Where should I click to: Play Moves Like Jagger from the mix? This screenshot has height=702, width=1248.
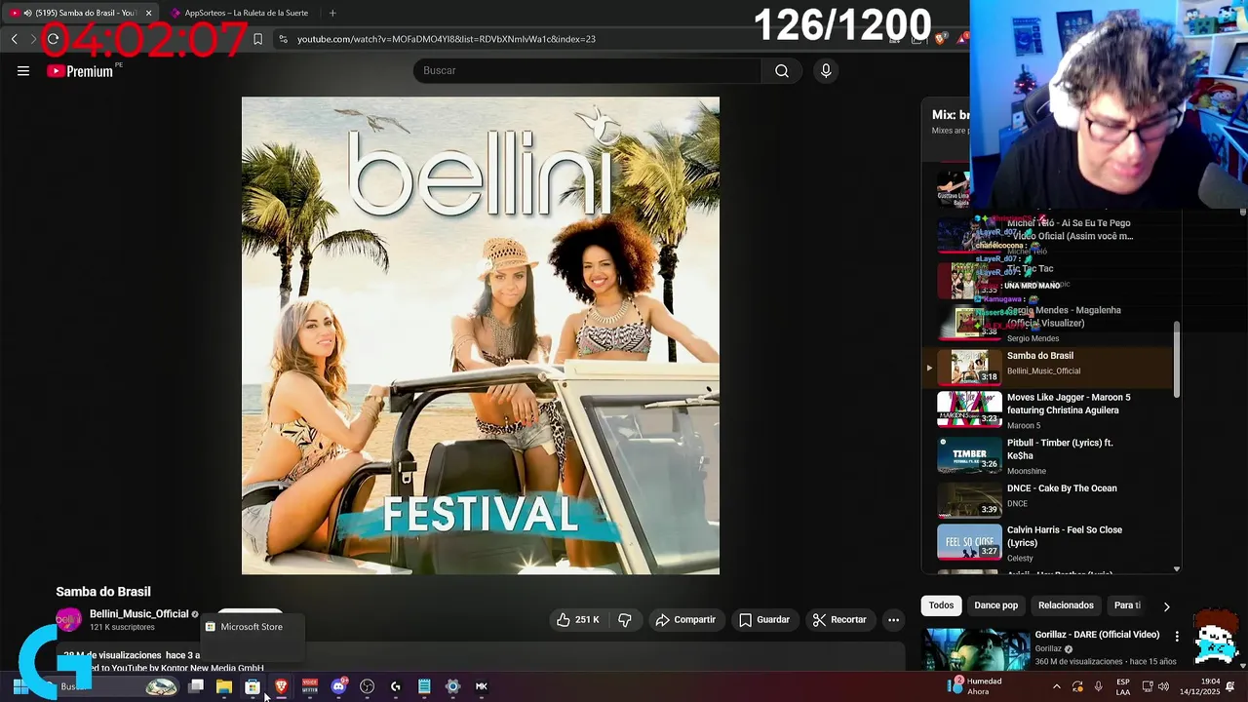1048,410
